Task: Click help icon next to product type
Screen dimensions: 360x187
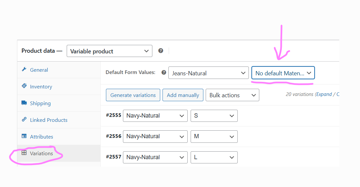Action: [x=161, y=51]
